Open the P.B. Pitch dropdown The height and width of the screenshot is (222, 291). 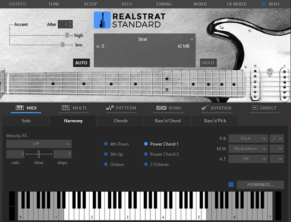248,138
